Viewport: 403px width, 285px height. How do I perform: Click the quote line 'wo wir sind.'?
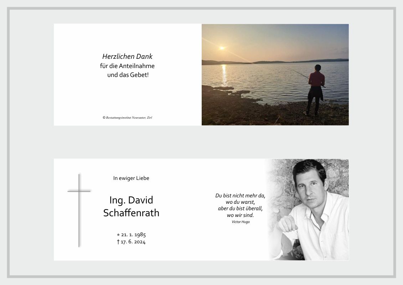pyautogui.click(x=240, y=215)
